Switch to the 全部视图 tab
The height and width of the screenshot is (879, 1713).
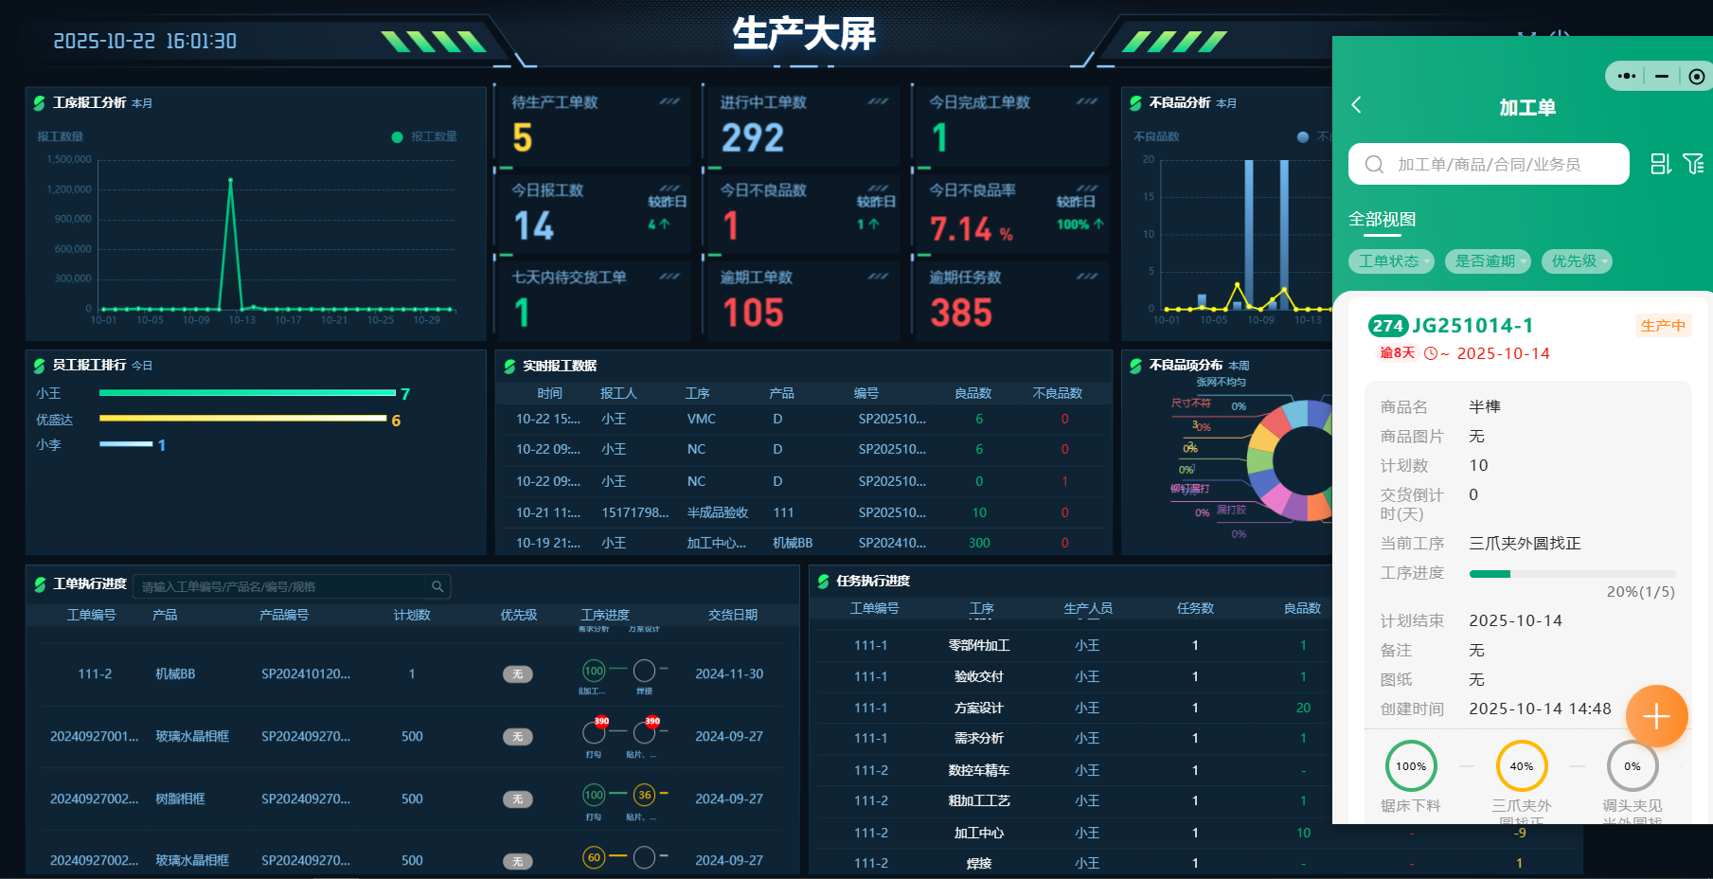(1381, 219)
